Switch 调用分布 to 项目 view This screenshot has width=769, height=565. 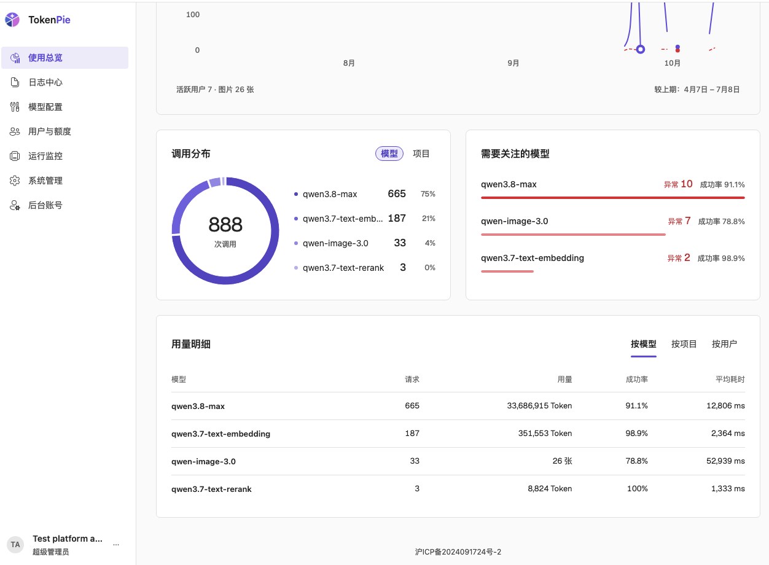pyautogui.click(x=421, y=154)
